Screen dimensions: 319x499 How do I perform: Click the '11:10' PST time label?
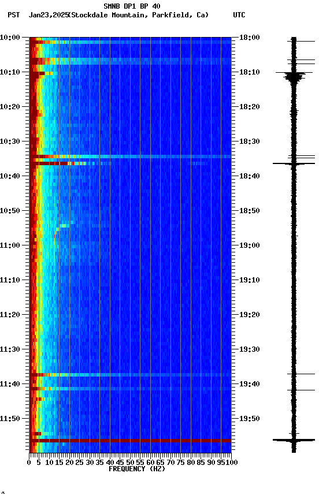pyautogui.click(x=10, y=280)
